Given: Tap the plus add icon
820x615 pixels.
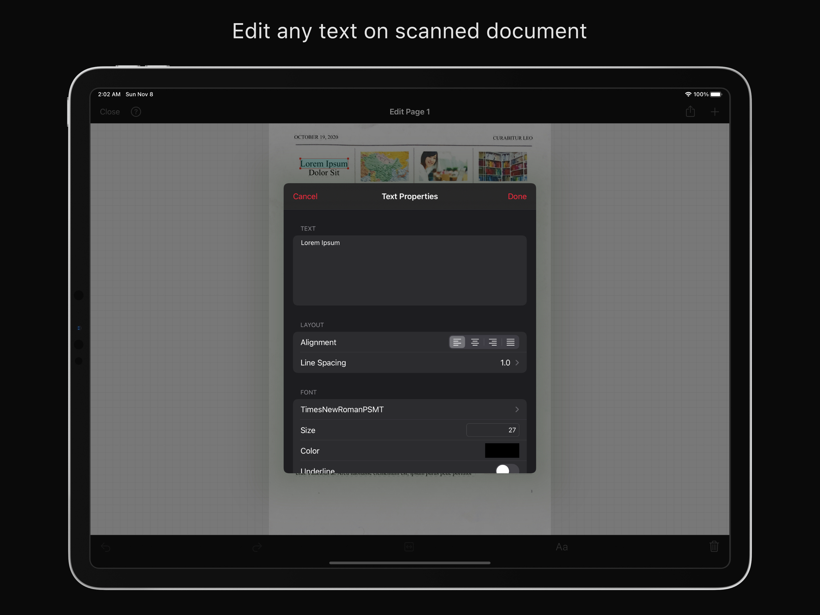Looking at the screenshot, I should (714, 112).
